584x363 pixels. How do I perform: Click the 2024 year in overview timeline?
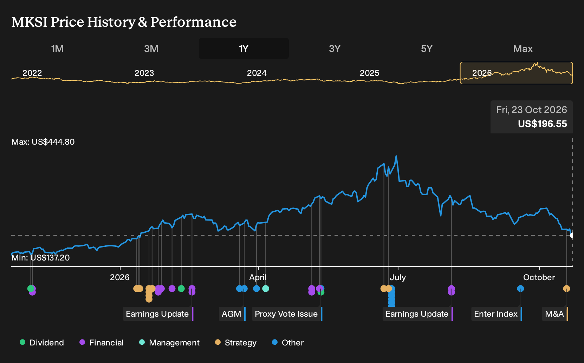tap(257, 73)
